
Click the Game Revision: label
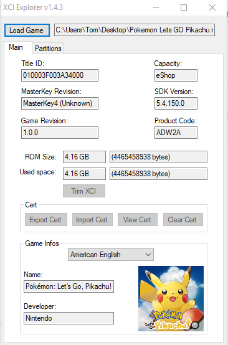[x=44, y=121]
